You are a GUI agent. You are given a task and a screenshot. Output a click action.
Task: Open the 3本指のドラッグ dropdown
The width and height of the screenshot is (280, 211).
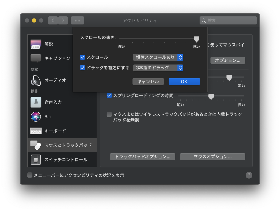pos(158,68)
